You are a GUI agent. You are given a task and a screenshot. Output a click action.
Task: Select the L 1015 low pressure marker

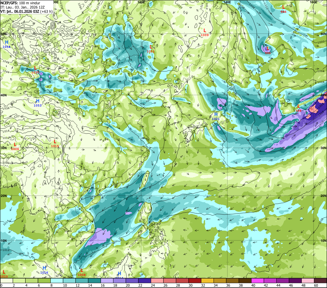(55, 144)
